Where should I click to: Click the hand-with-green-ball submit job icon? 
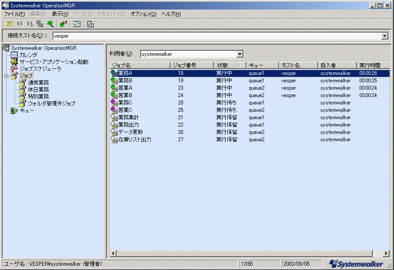pyautogui.click(x=63, y=24)
